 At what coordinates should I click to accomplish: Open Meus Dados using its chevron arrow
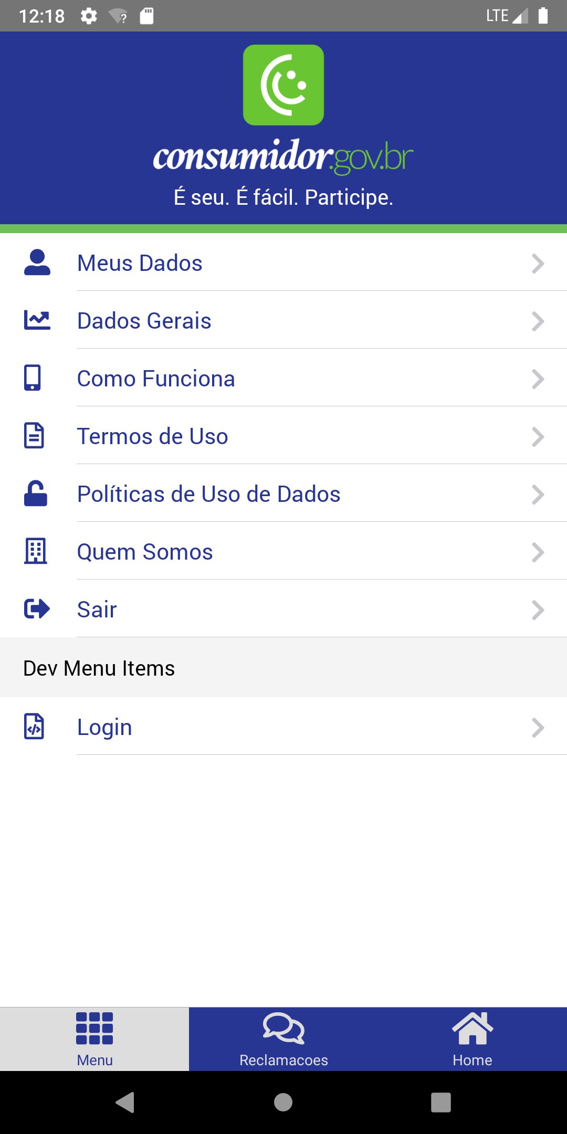[x=538, y=264]
